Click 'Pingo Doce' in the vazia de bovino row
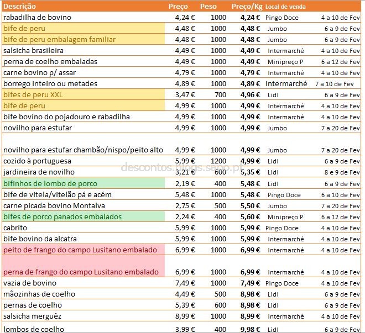The width and height of the screenshot is (365, 333). [x=282, y=283]
